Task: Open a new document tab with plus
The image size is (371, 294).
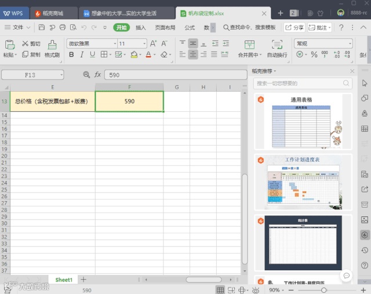Action: (281, 13)
